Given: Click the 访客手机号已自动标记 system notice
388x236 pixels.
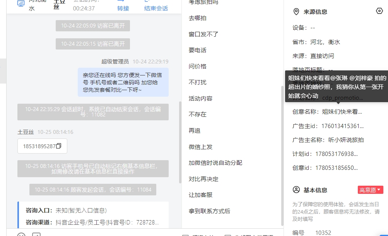Looking at the screenshot, I should (93, 168).
